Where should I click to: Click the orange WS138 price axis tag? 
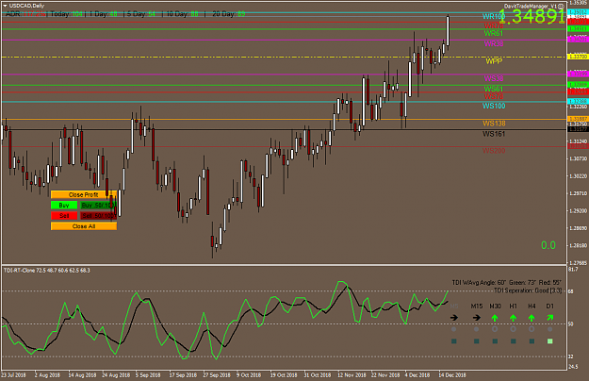578,119
